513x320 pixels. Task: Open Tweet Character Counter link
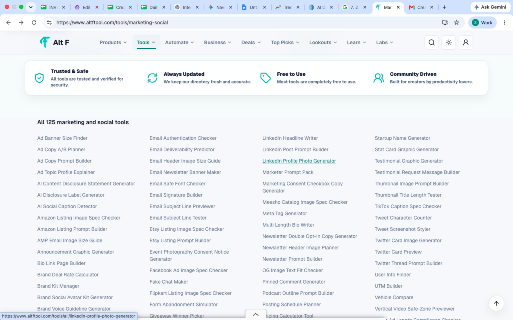click(x=403, y=218)
